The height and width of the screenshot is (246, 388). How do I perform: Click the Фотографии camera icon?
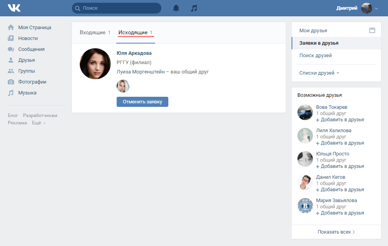[x=11, y=82]
